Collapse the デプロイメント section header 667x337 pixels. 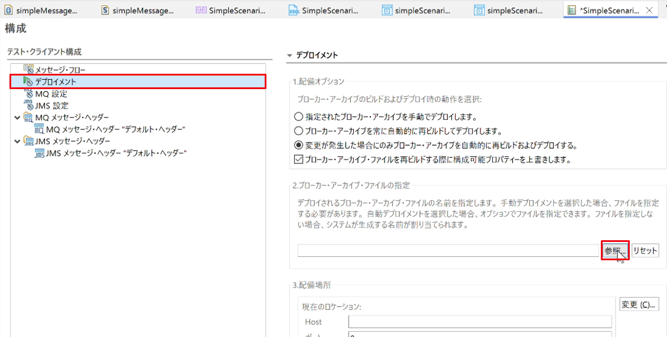pos(290,55)
